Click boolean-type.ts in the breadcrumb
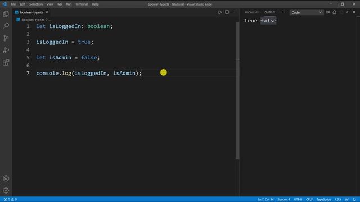The height and width of the screenshot is (202, 360). tap(33, 20)
